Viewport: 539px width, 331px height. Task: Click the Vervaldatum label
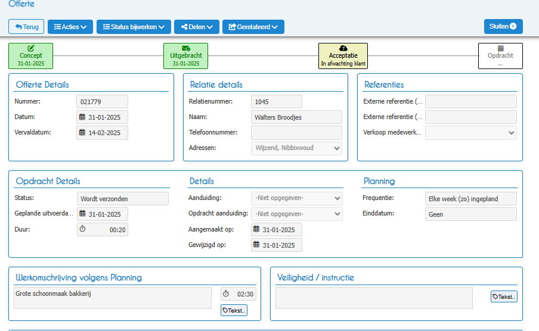pos(33,132)
